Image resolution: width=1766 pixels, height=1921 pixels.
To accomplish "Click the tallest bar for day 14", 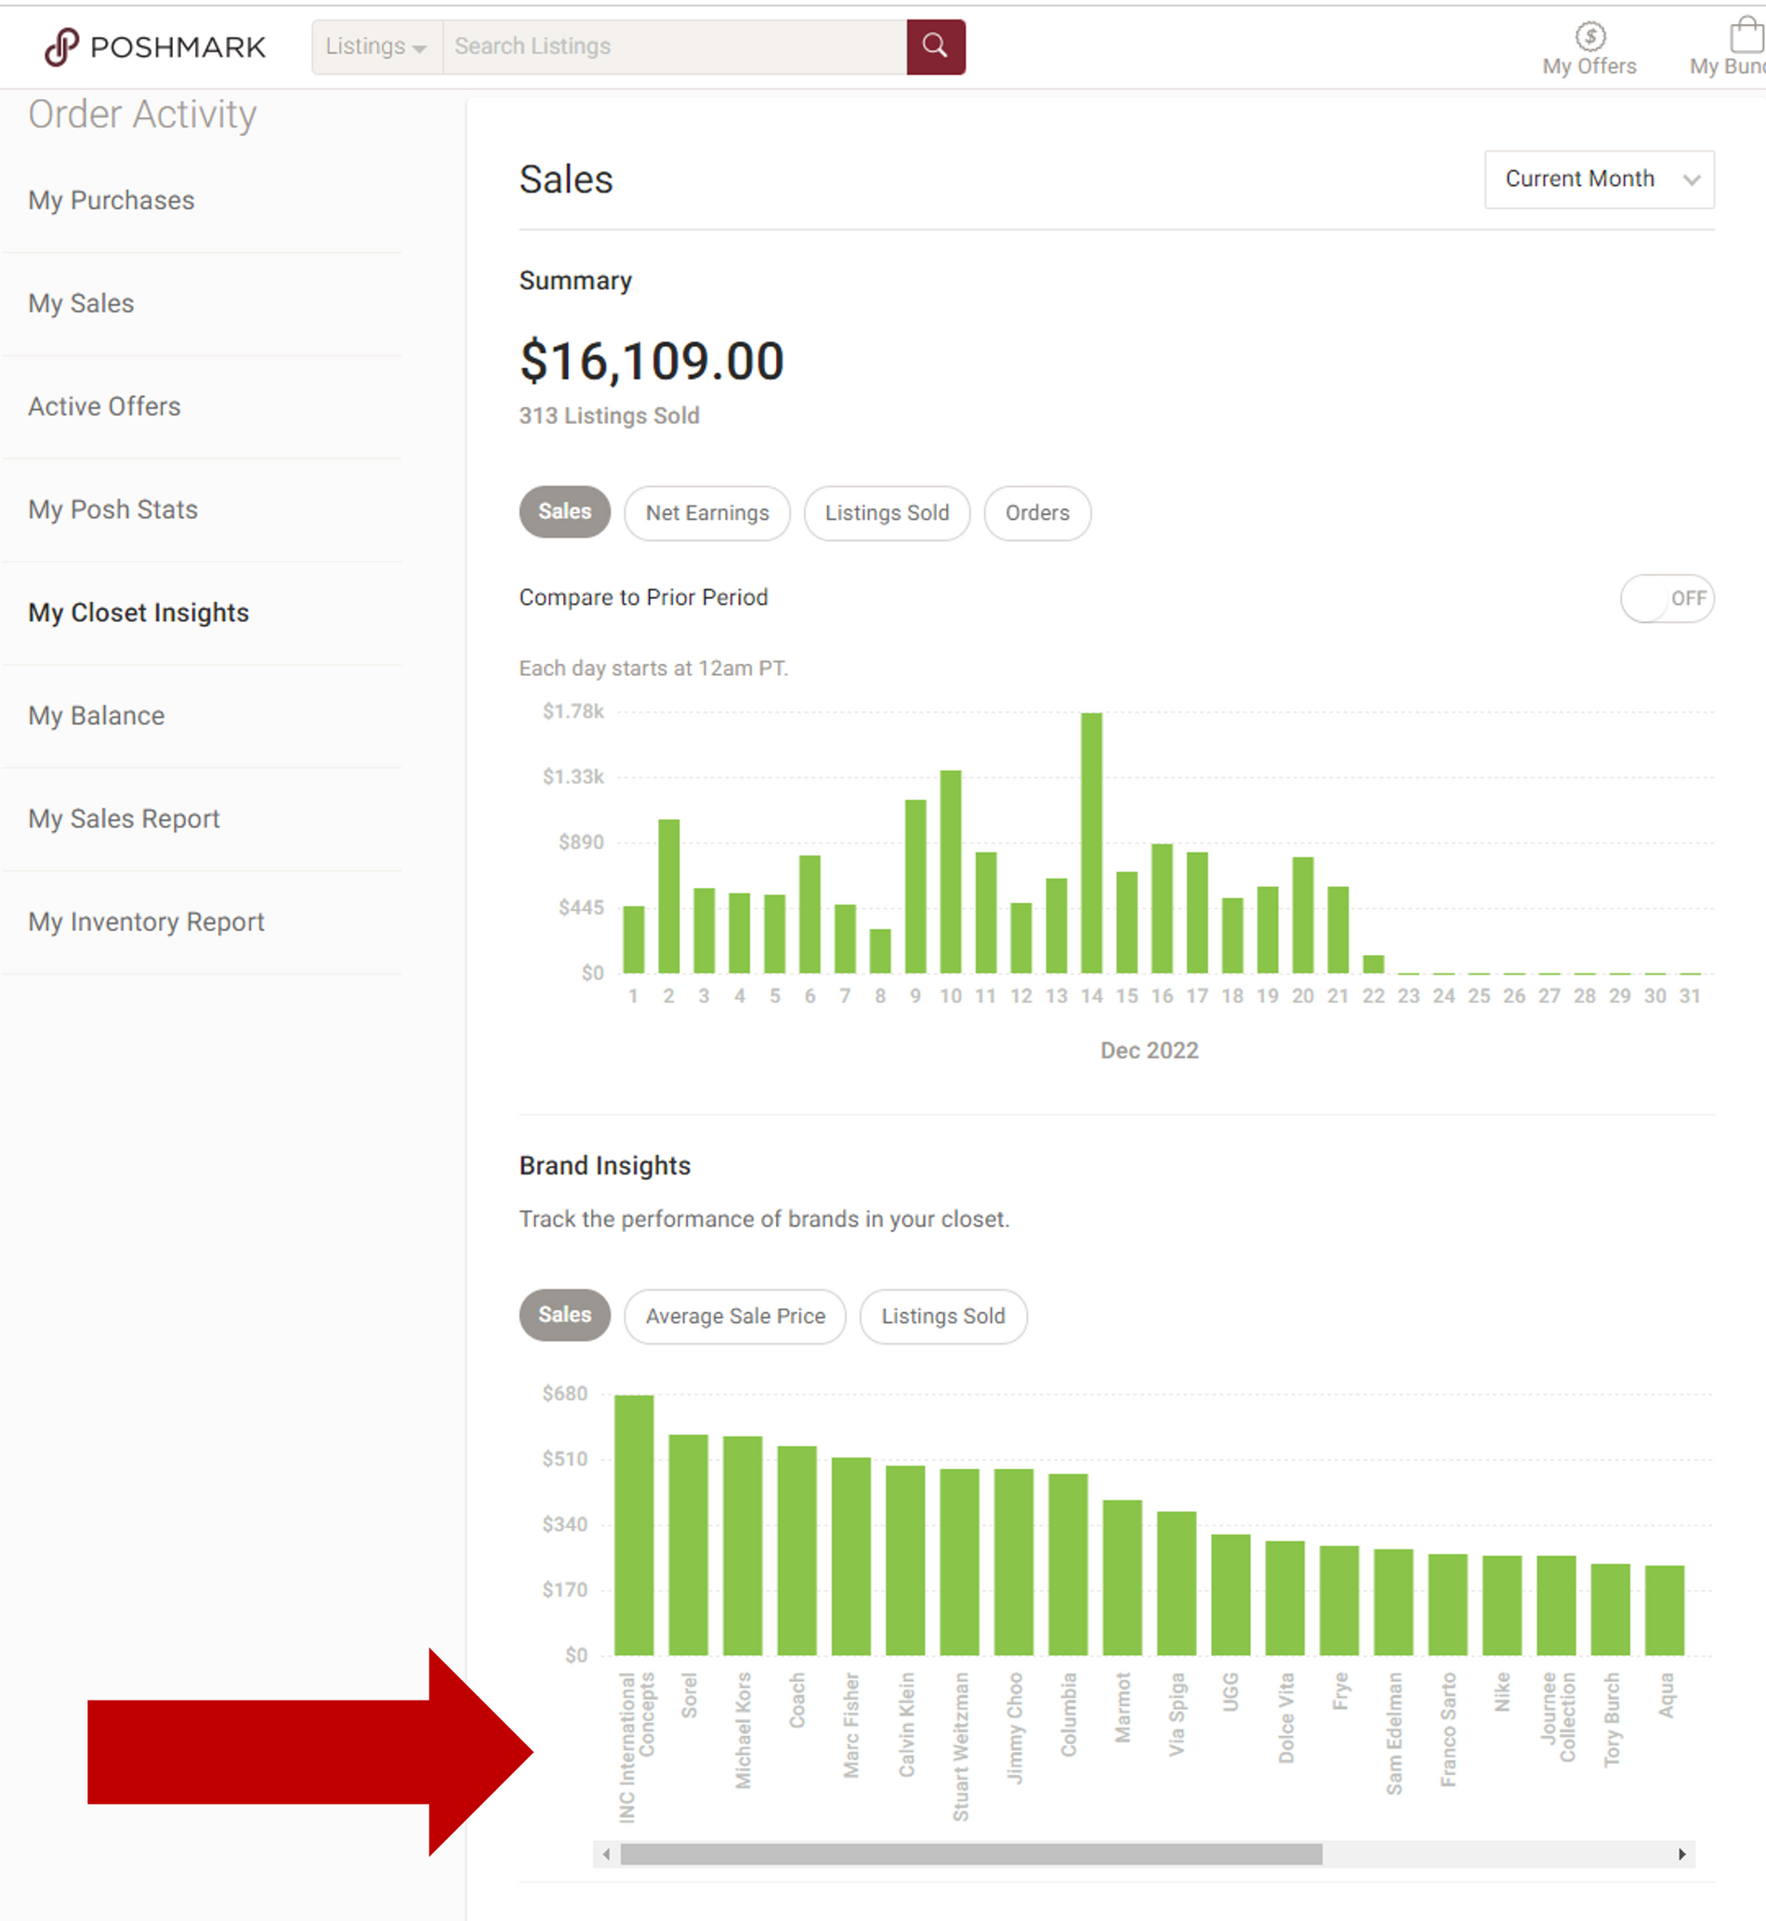I will (x=1091, y=843).
